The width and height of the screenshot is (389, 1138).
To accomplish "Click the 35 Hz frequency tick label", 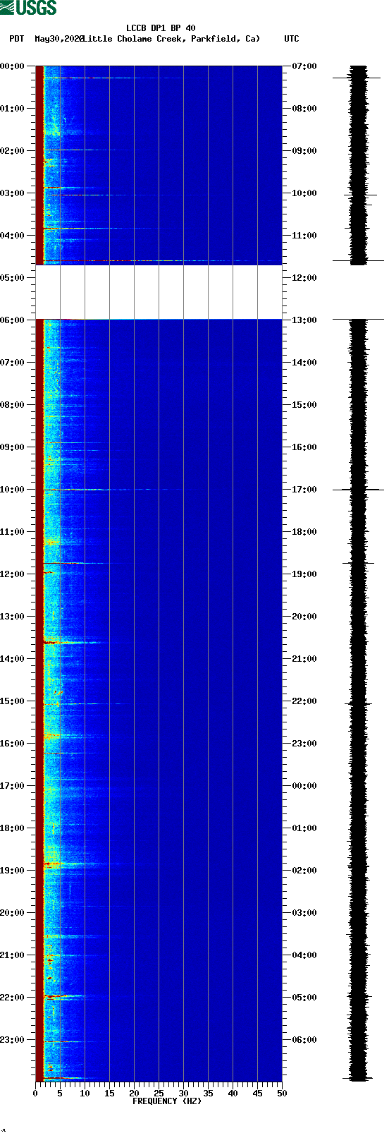I will [x=208, y=1094].
